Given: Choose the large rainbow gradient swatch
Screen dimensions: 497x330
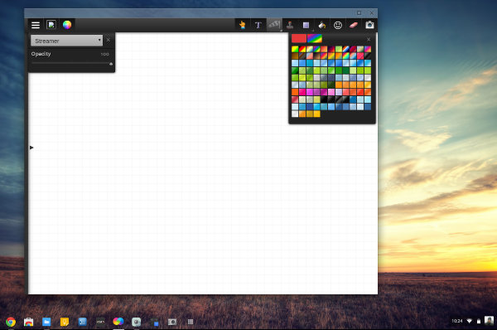Looking at the screenshot, I should click(315, 38).
